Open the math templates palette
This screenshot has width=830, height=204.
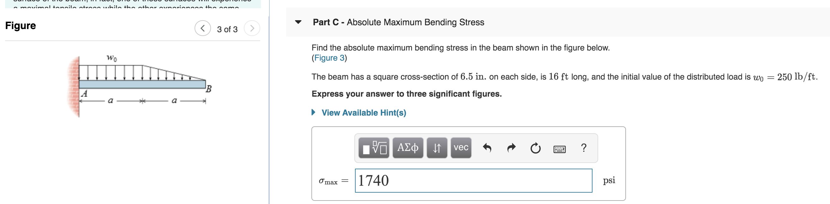click(374, 147)
